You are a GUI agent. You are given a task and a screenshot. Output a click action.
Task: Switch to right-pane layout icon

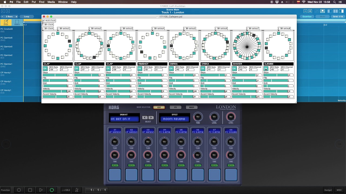341,11
